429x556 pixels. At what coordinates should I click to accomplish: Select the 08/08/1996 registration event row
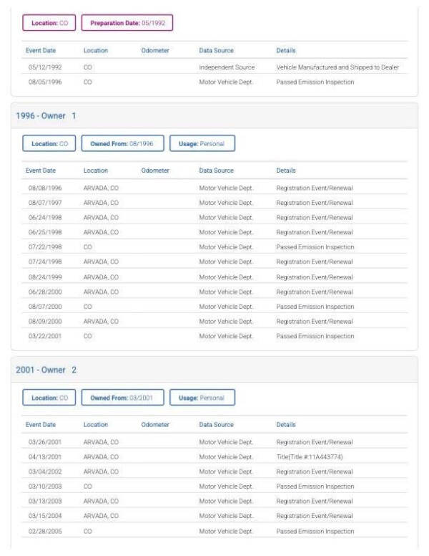pos(214,188)
